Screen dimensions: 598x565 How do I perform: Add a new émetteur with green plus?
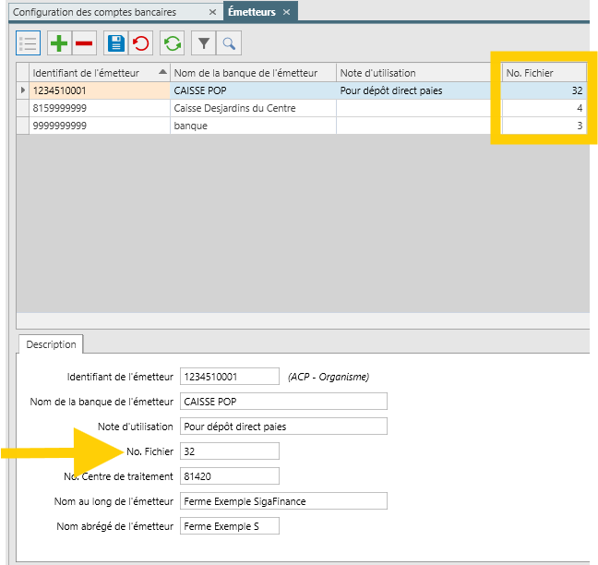point(59,43)
